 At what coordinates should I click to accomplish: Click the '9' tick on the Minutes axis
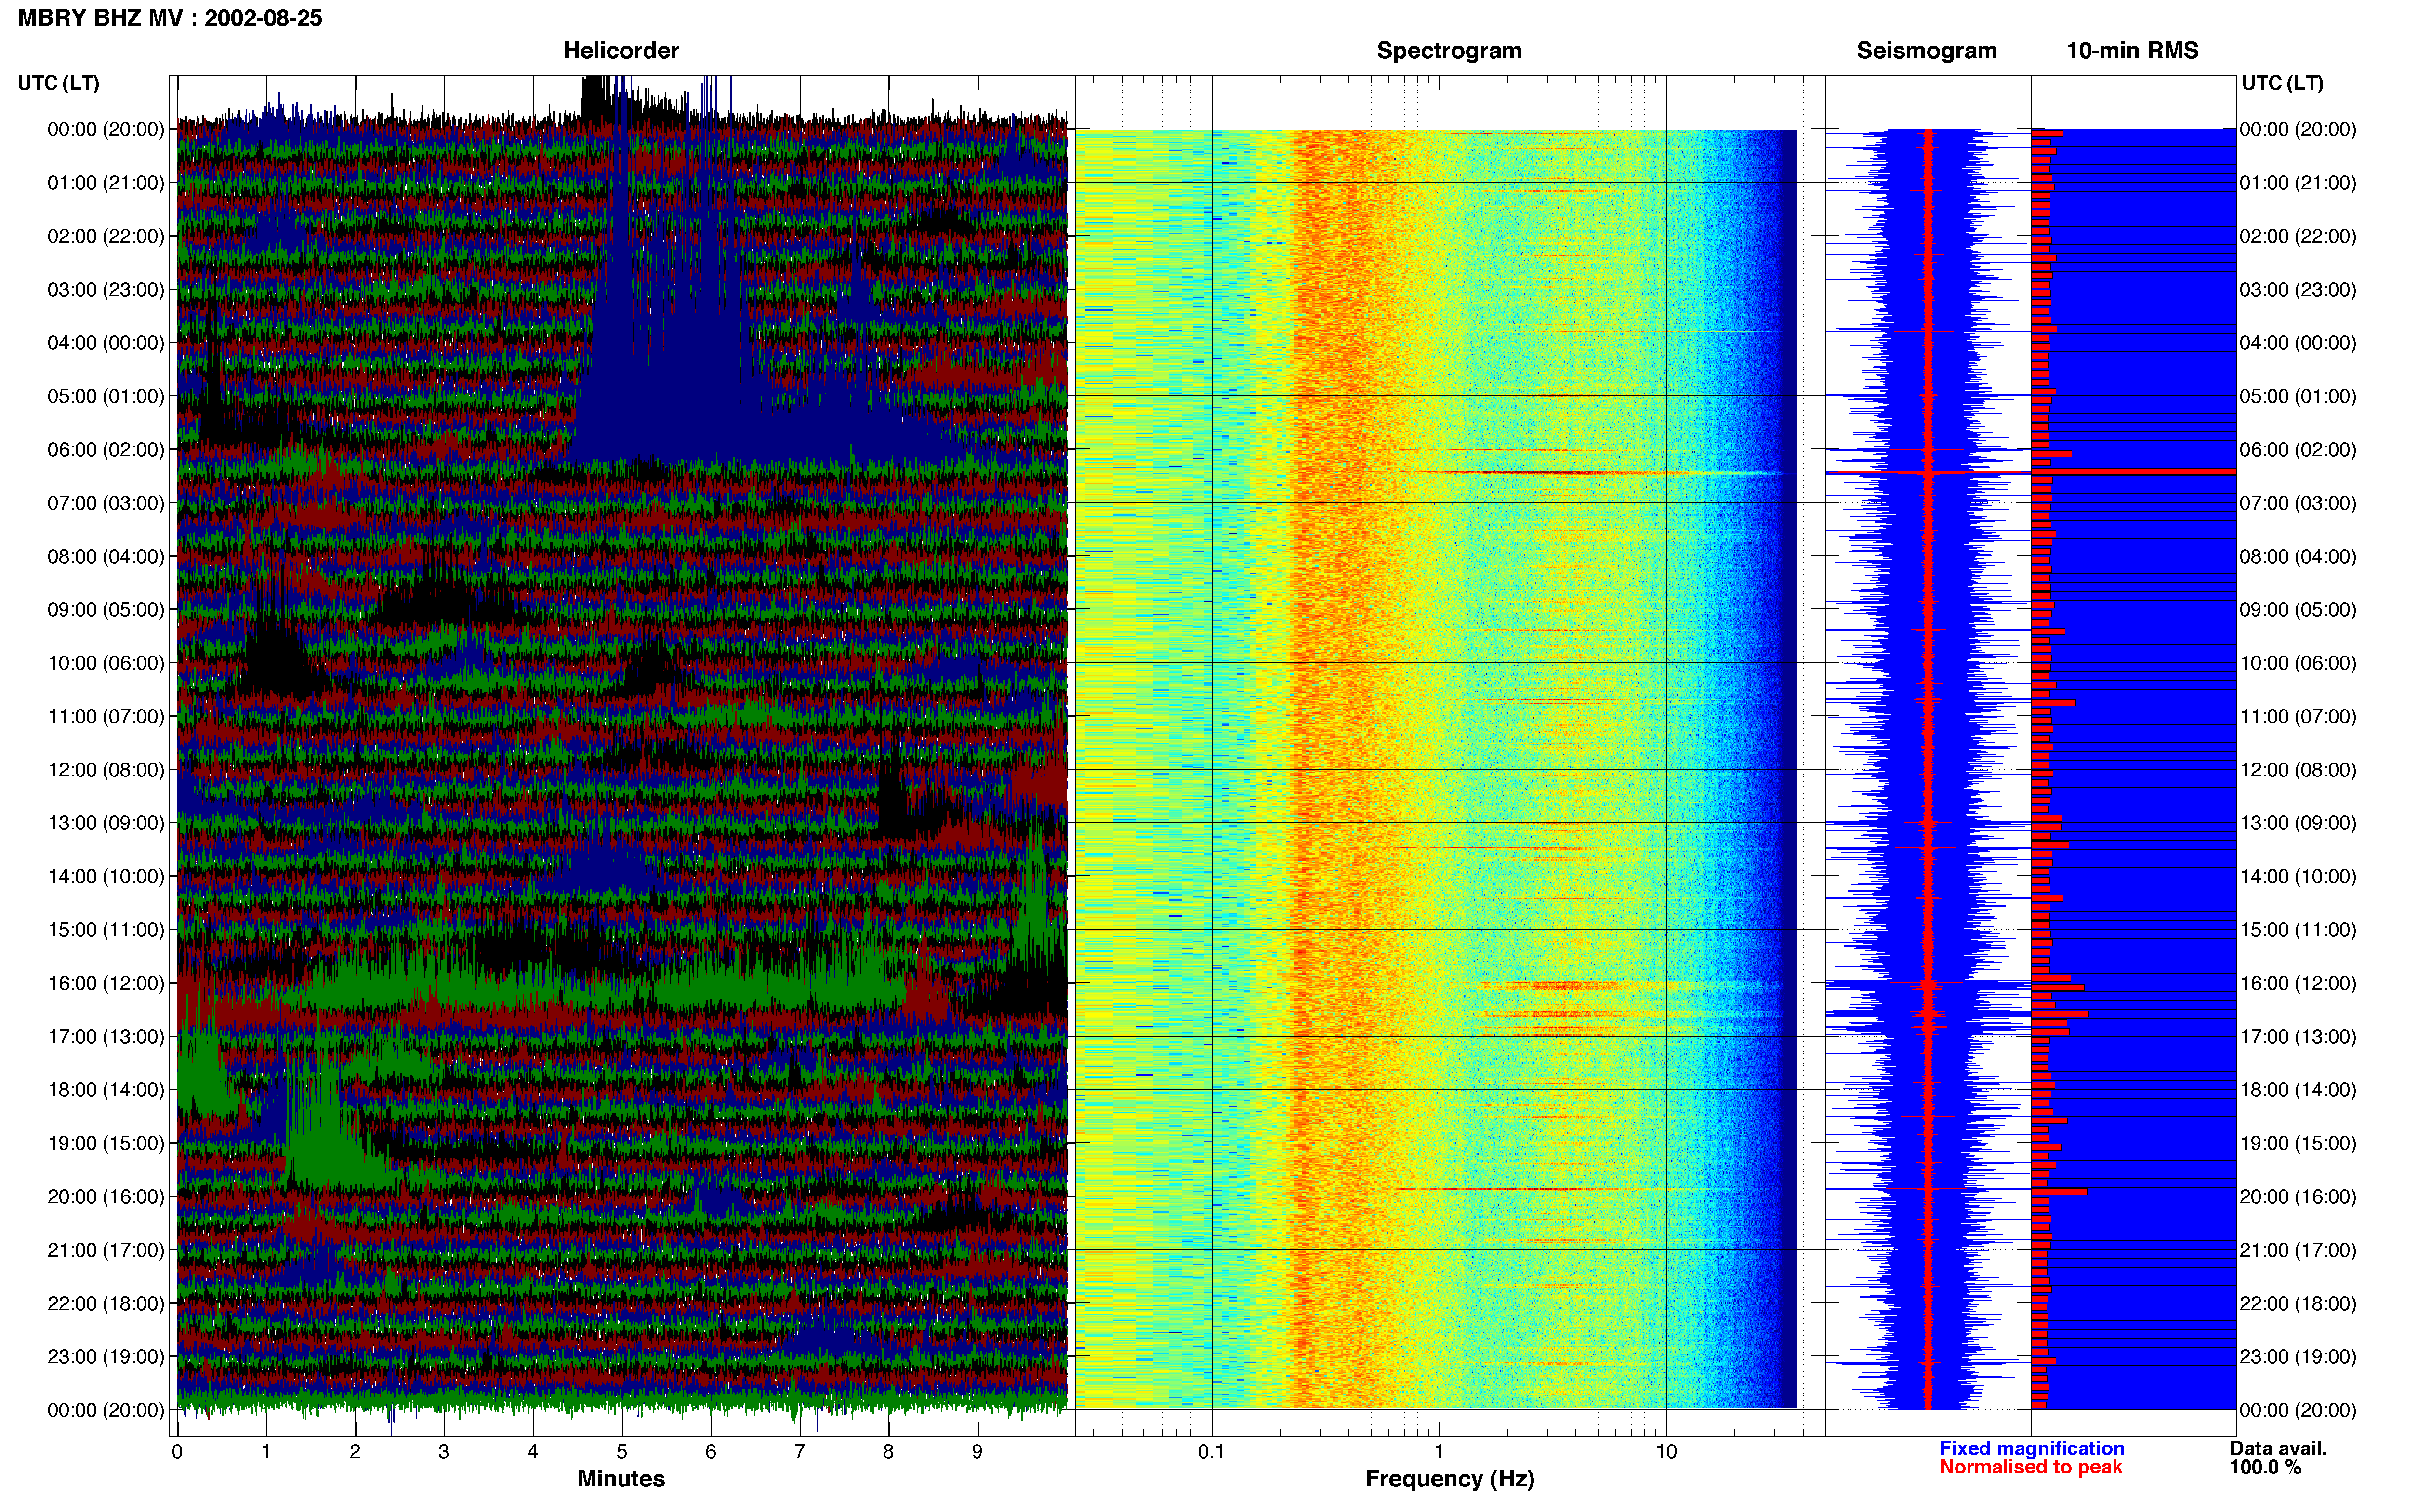coord(977,1452)
